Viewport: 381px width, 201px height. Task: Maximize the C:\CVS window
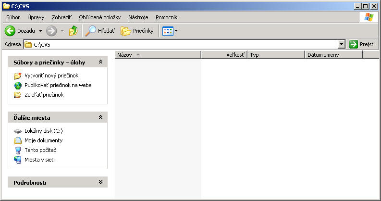tap(366, 6)
